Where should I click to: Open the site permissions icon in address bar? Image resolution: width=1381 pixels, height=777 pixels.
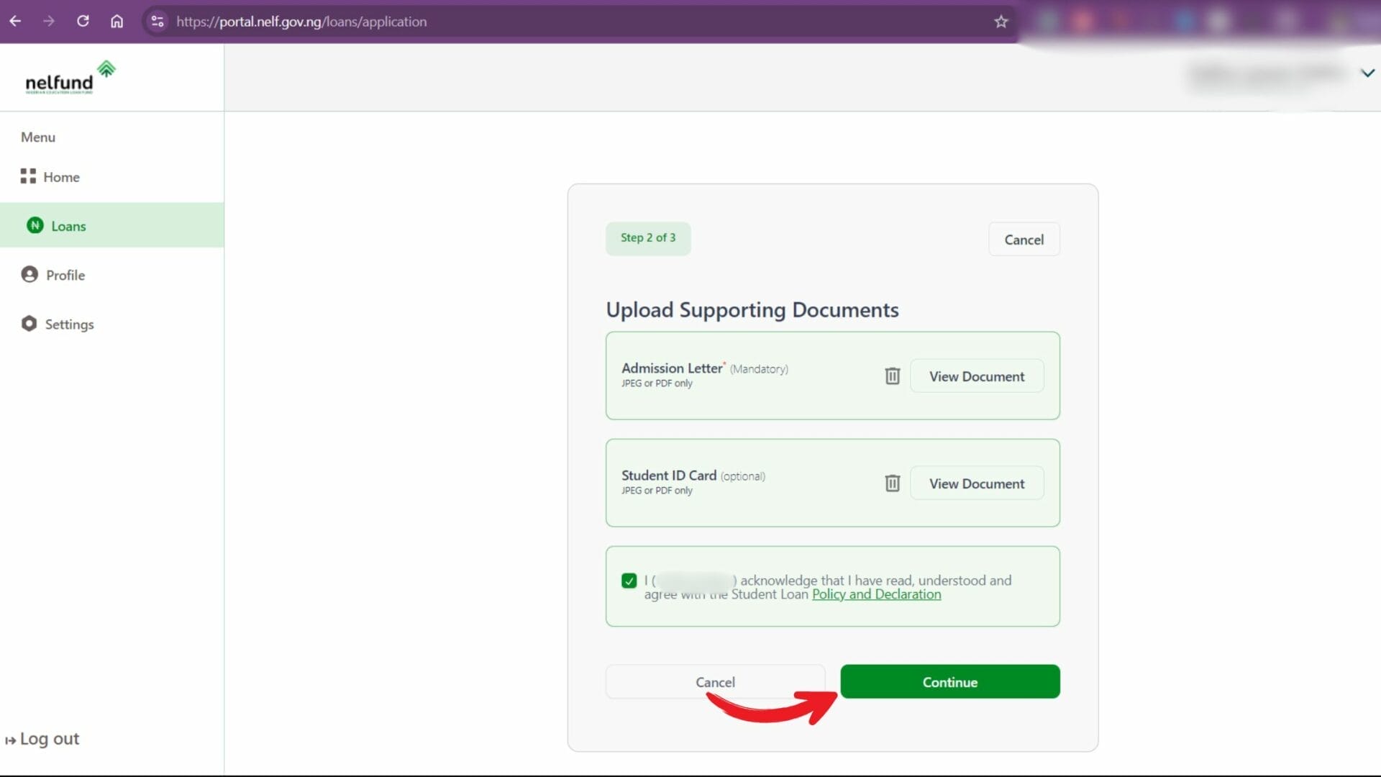pyautogui.click(x=157, y=22)
